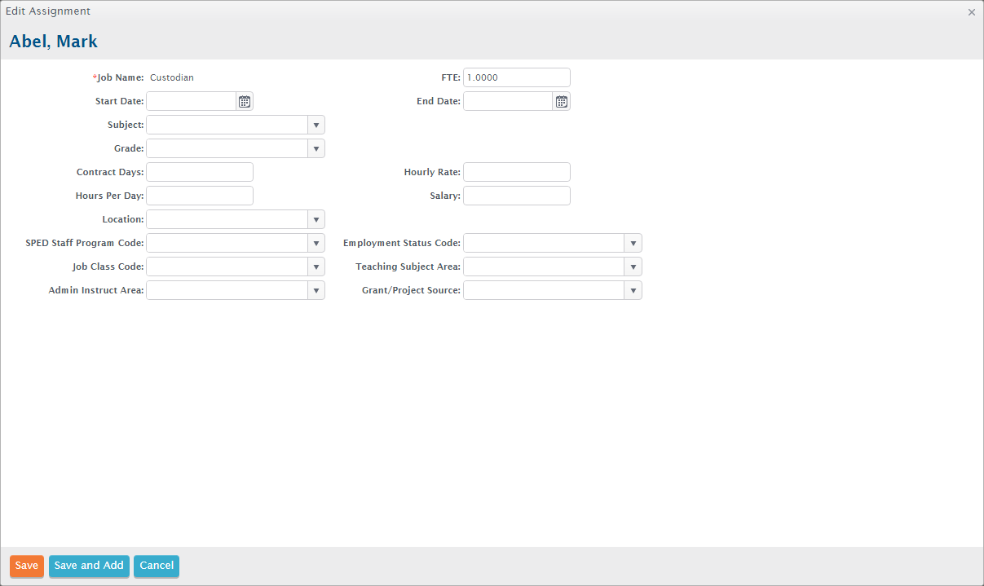
Task: Cancel the assignment edit
Action: pos(157,566)
